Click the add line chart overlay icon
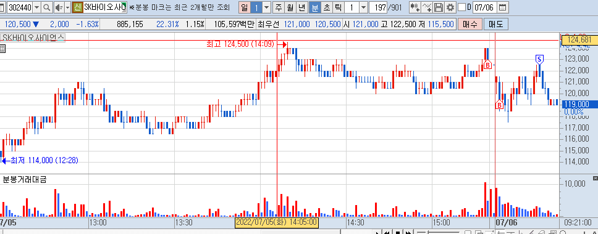Screen dimensions: 598x234 427,7
